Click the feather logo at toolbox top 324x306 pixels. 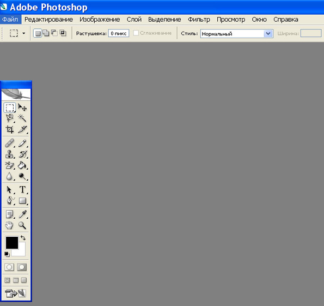tap(16, 94)
